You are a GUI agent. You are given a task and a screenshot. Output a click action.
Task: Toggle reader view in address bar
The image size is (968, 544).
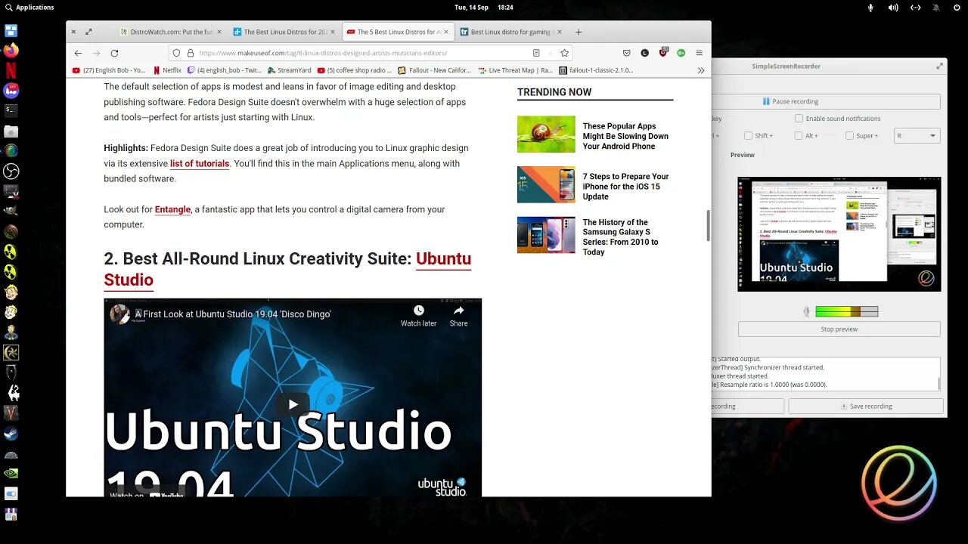point(536,53)
